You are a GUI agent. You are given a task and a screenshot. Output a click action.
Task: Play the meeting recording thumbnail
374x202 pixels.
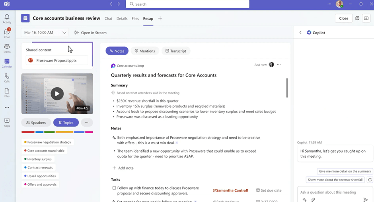point(57,94)
